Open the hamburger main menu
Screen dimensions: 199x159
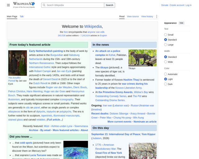8,5
